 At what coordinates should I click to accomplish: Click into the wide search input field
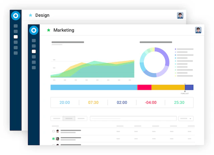[x=133, y=119]
